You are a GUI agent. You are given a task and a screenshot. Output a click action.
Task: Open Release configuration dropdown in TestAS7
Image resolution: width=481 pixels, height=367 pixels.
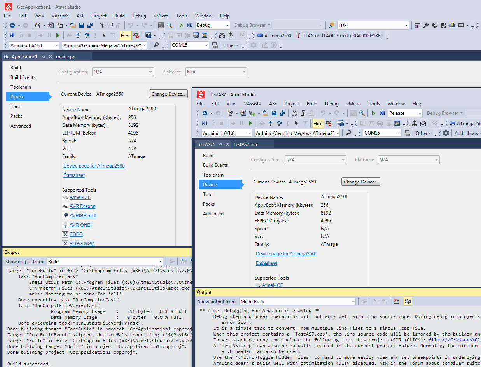click(x=419, y=113)
